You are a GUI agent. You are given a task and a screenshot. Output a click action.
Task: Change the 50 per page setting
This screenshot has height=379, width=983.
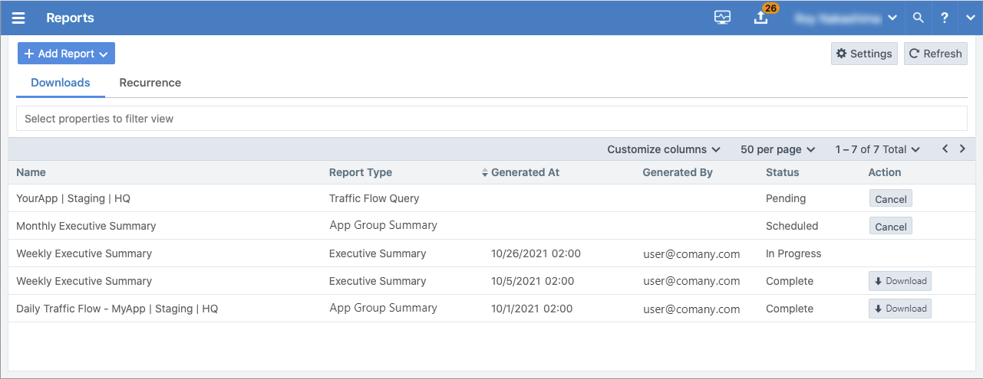777,149
